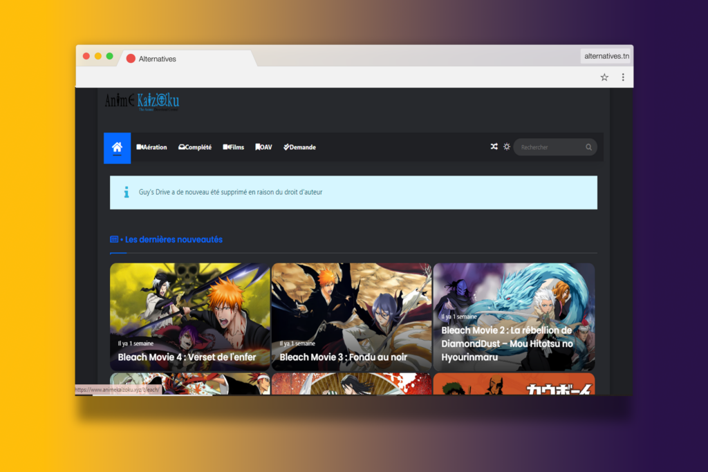Click the blue info icon in the notice
This screenshot has height=472, width=708.
pos(127,192)
